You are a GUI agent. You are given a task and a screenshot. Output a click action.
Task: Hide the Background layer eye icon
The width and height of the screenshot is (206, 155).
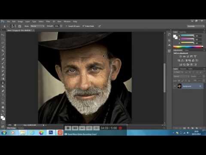coord(175,86)
